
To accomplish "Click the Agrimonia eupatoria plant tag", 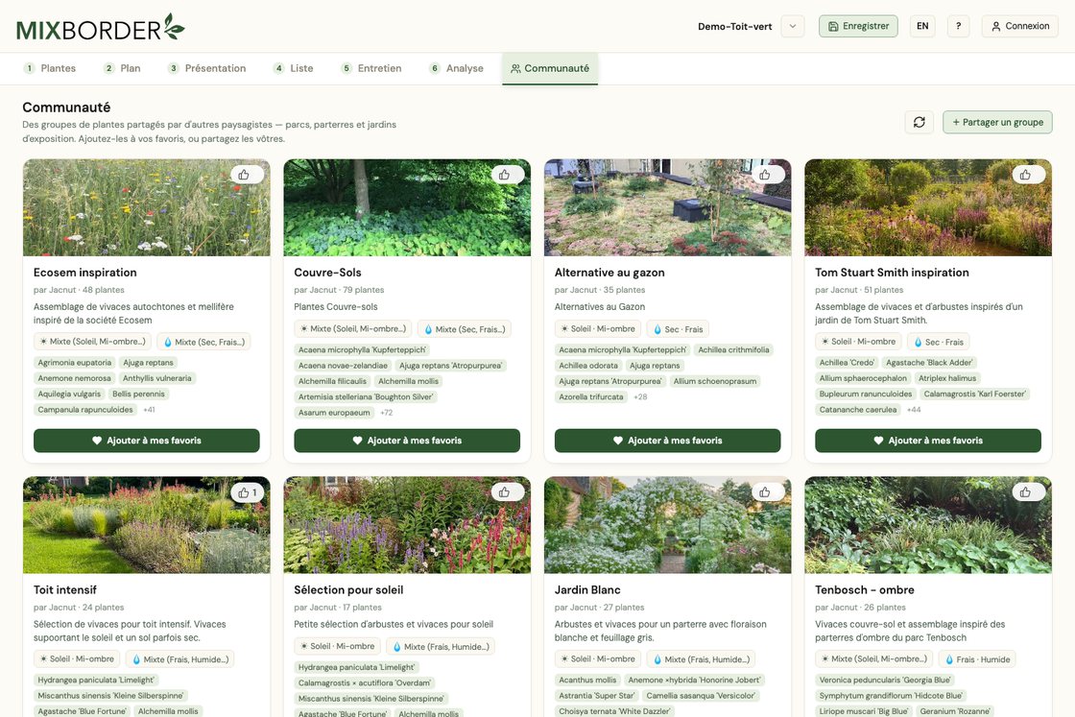I will (x=75, y=363).
